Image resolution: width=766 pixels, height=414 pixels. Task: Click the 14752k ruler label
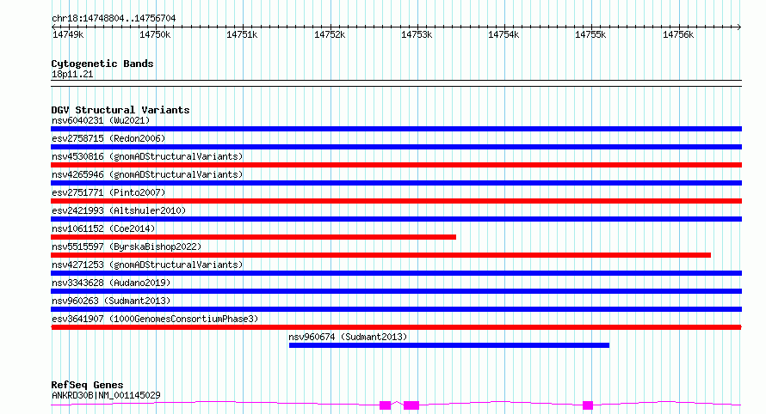[330, 34]
